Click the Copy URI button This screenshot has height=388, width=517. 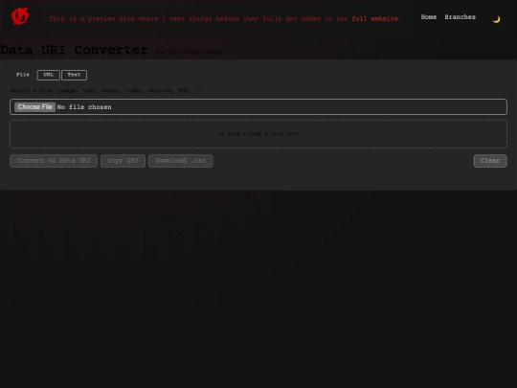[123, 161]
